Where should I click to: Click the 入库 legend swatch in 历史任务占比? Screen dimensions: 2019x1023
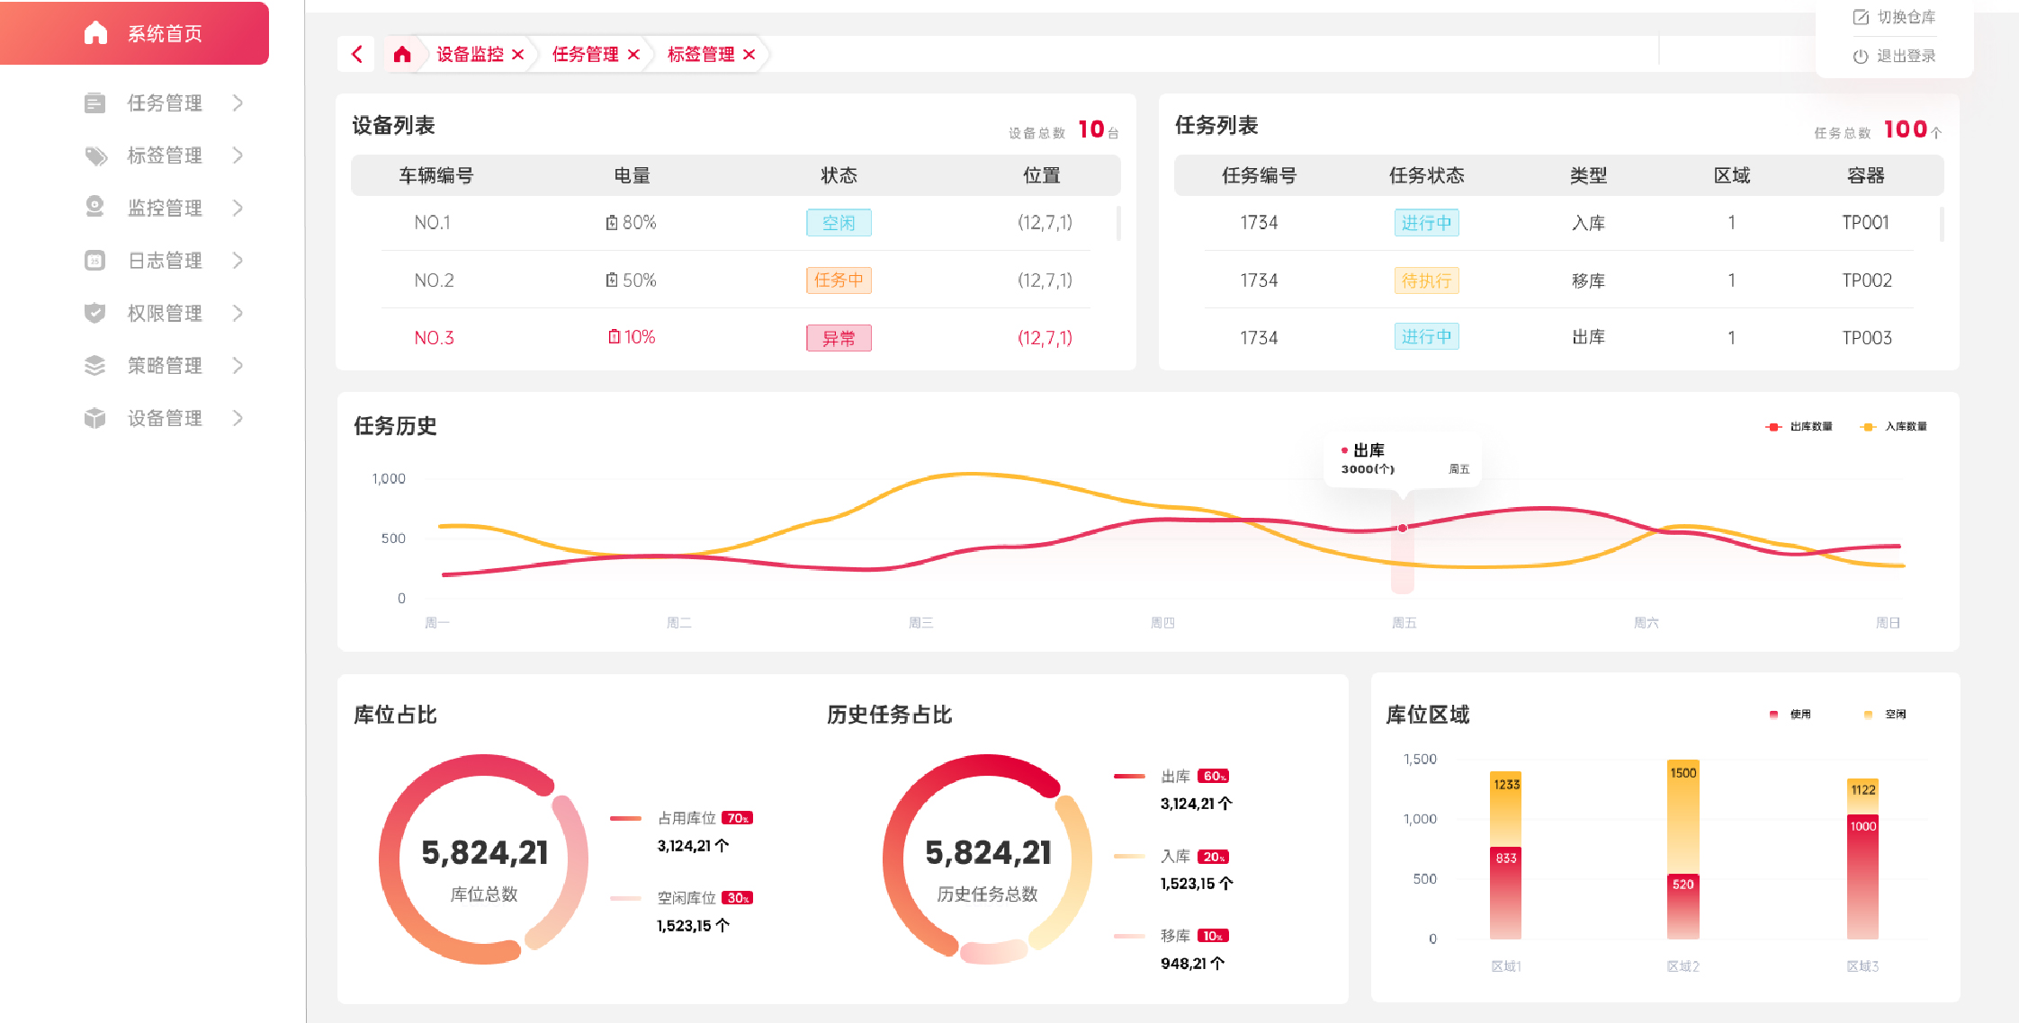(1129, 857)
